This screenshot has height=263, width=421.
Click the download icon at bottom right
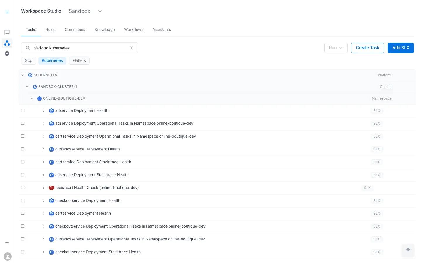pyautogui.click(x=408, y=251)
